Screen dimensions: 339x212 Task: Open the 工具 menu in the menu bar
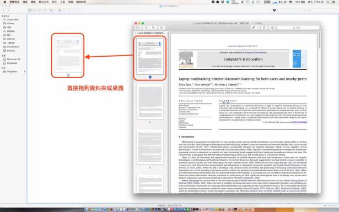point(62,2)
